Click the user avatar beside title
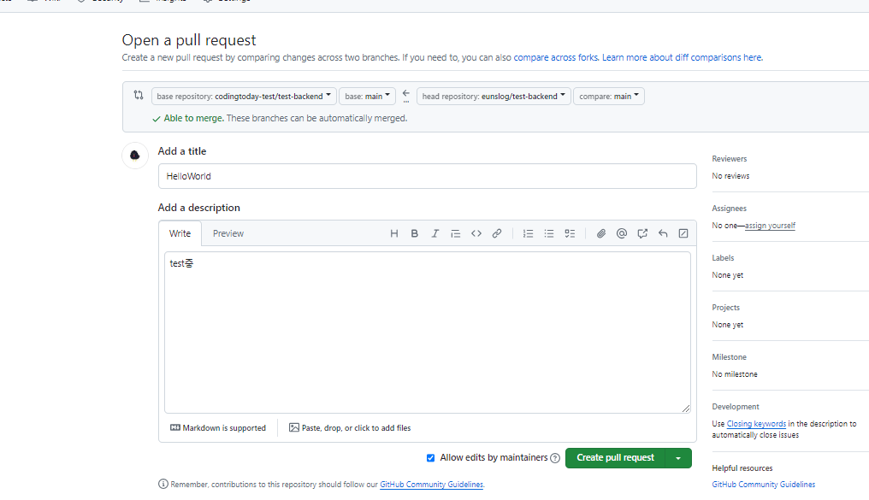This screenshot has width=869, height=500. [134, 156]
